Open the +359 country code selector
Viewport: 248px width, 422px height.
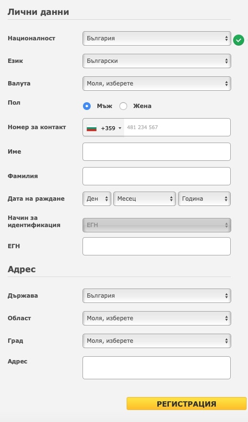(x=104, y=128)
